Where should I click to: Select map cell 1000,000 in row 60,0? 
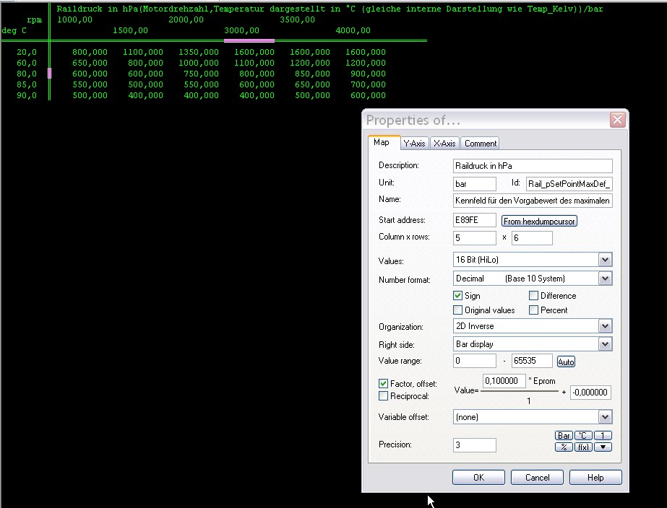click(199, 63)
